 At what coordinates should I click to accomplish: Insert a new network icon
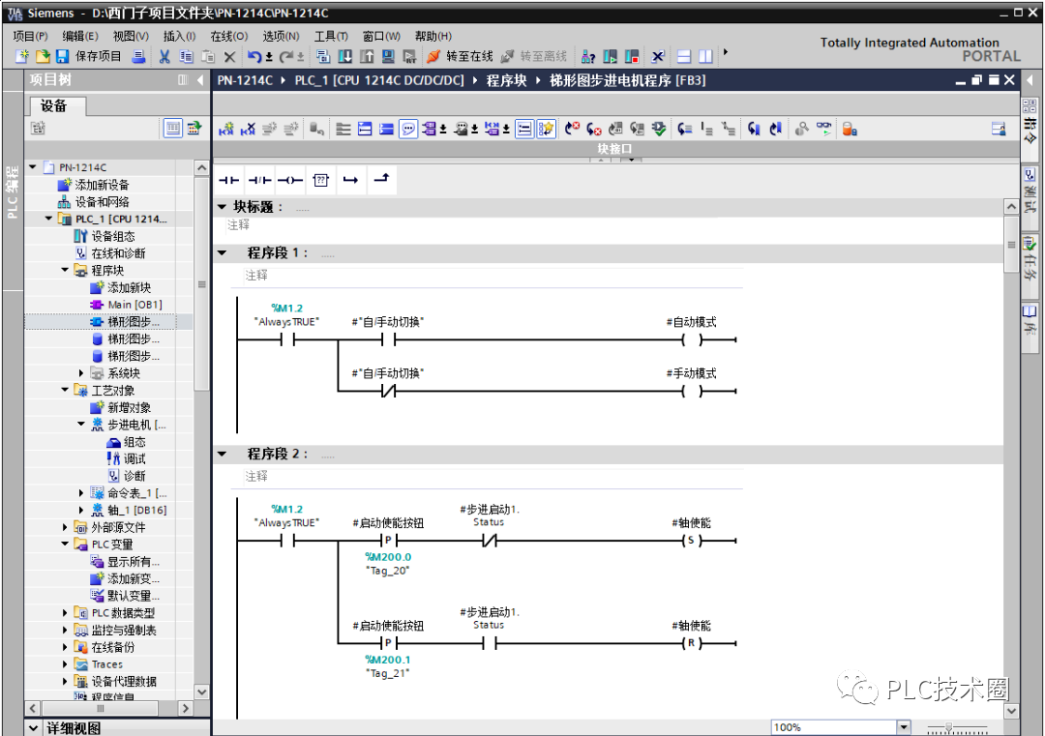click(226, 129)
